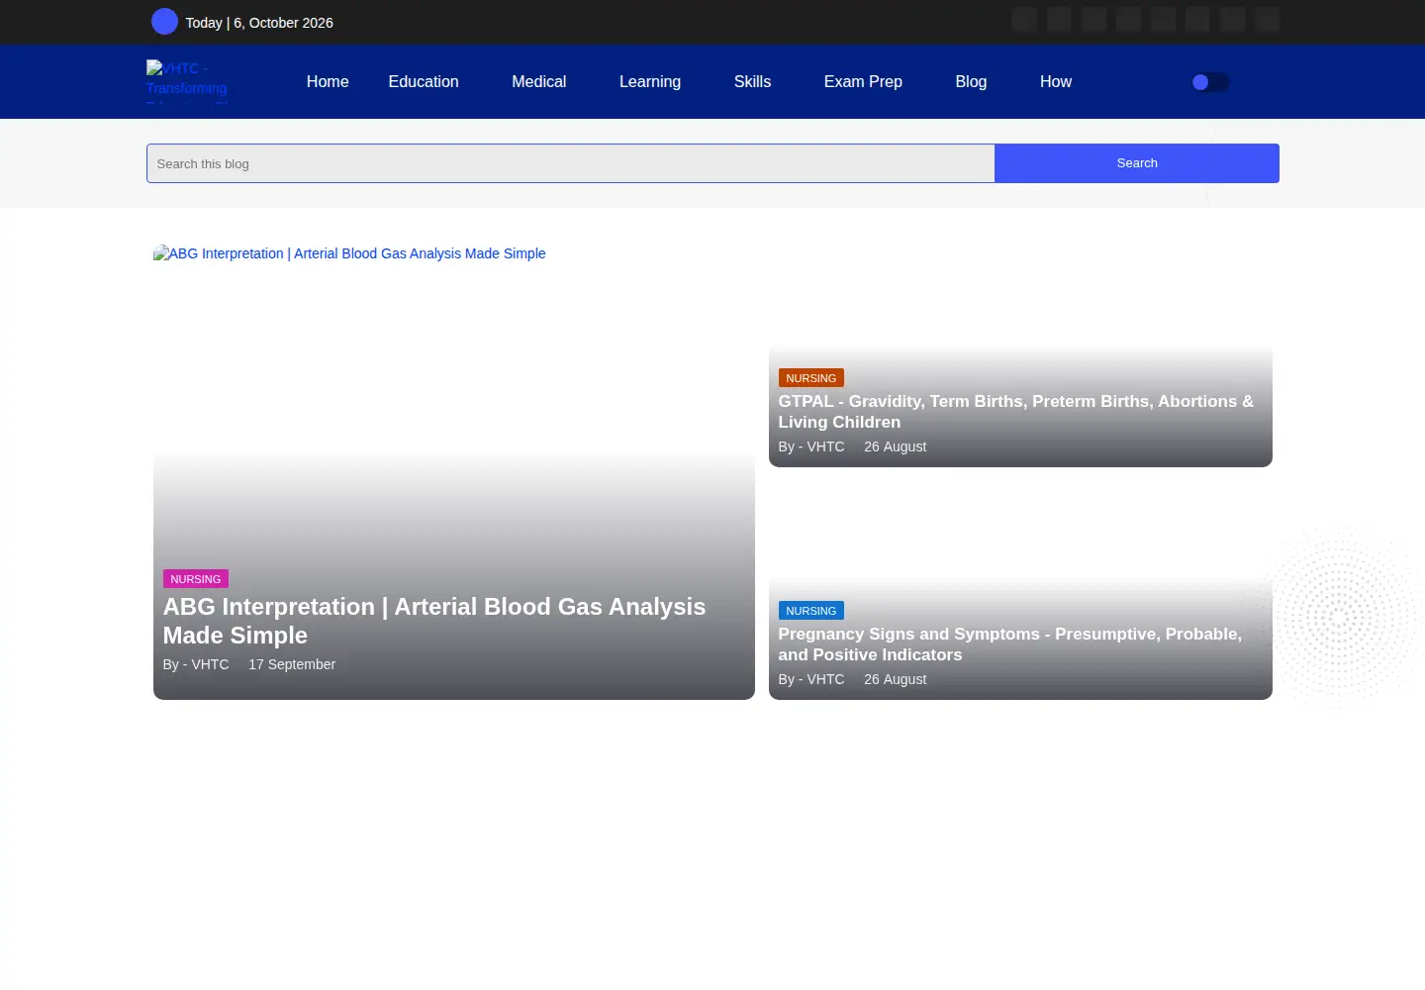The width and height of the screenshot is (1425, 990).
Task: Go to the Blog nav item
Action: pos(971,82)
